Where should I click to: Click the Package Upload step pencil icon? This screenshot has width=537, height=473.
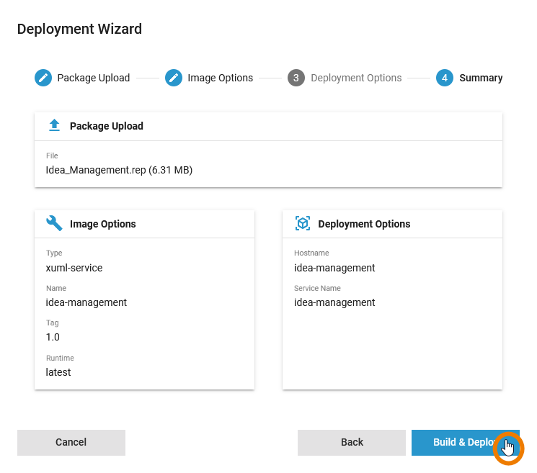click(43, 78)
